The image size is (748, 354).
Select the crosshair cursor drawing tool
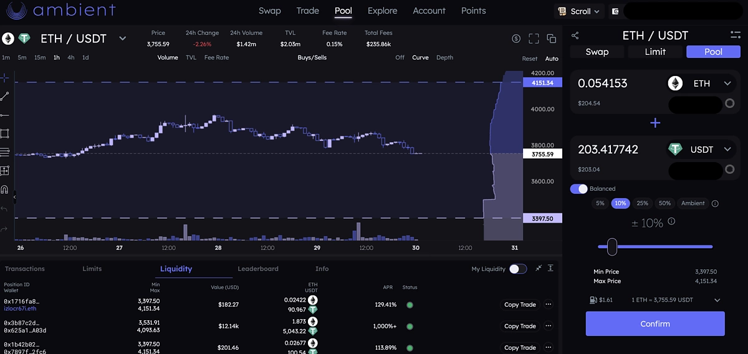4,78
